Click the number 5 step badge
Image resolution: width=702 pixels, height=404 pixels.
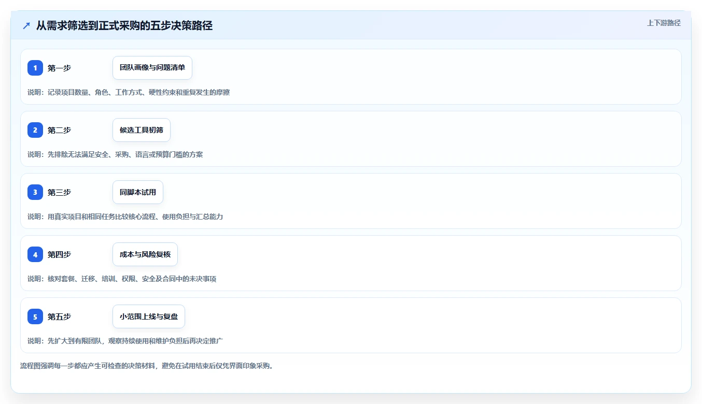coord(35,316)
